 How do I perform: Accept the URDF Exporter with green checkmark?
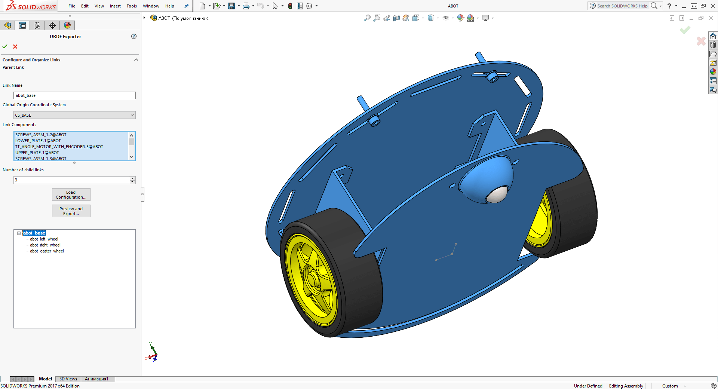tap(5, 46)
